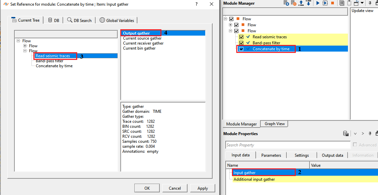Open the Parameters tab

click(x=271, y=155)
